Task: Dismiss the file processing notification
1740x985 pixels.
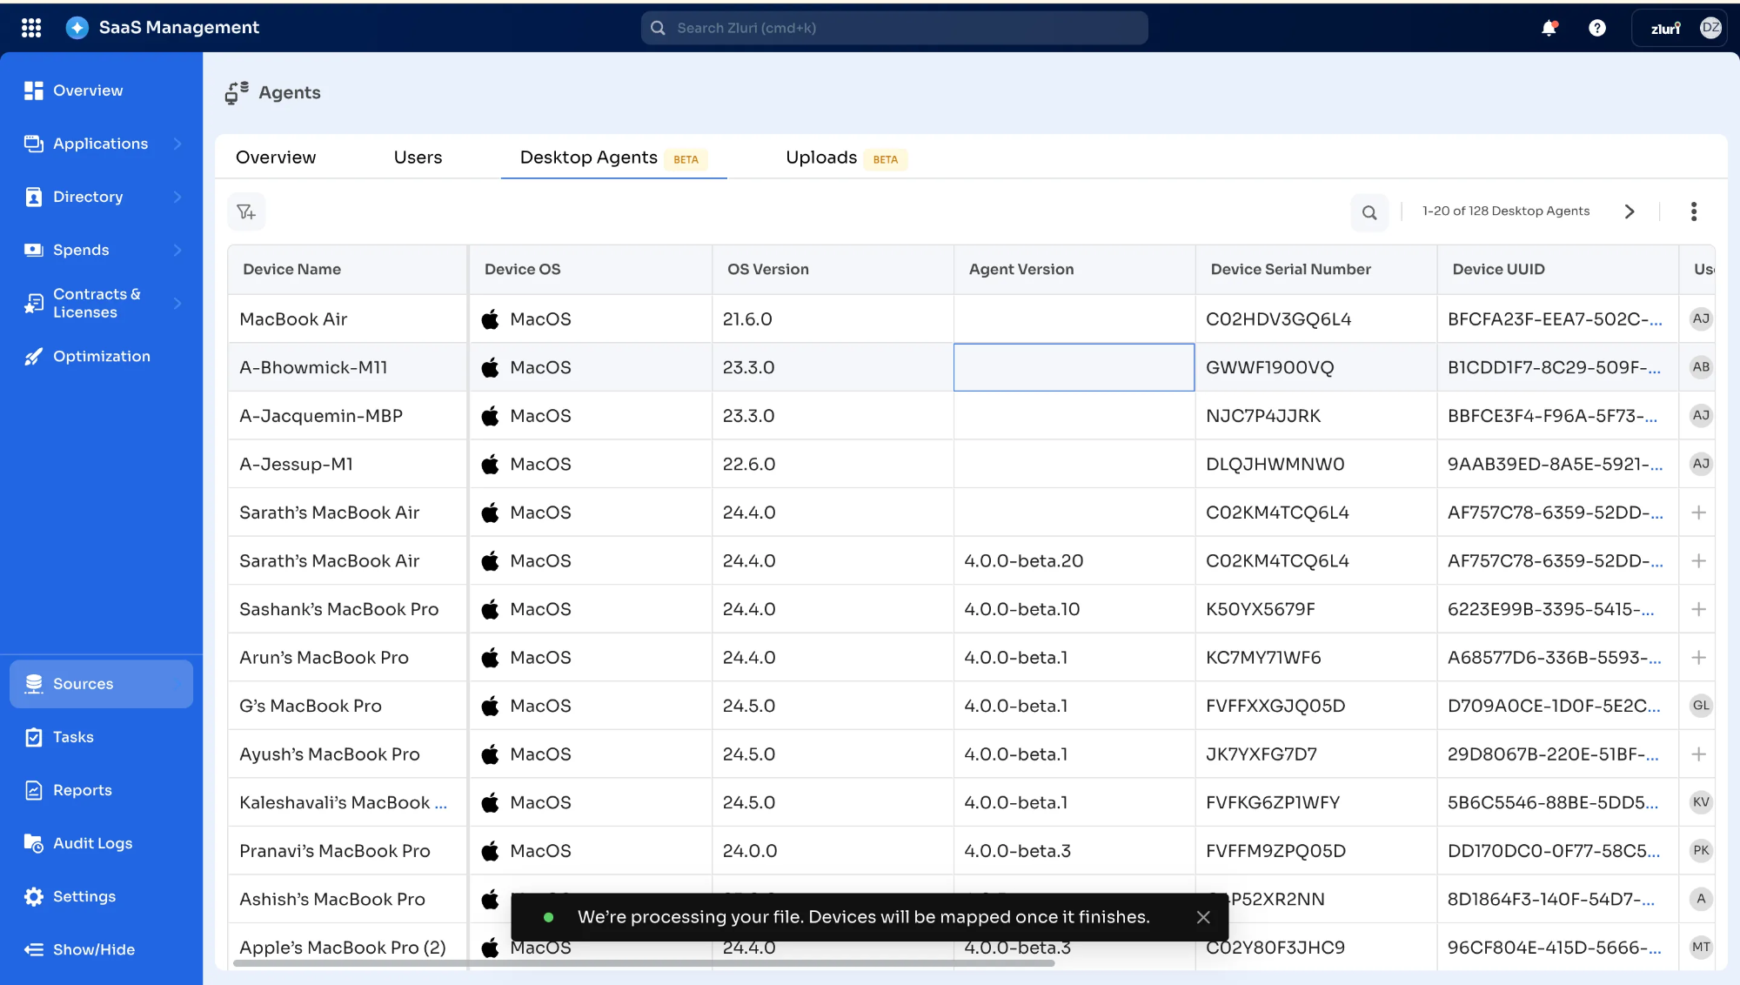Action: click(x=1203, y=917)
